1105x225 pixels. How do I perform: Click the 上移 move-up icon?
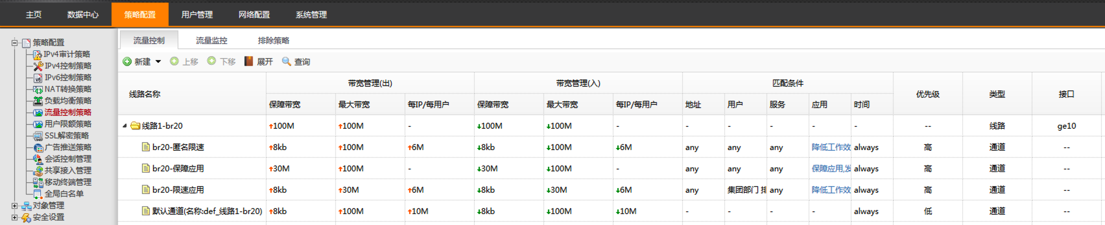tap(174, 61)
